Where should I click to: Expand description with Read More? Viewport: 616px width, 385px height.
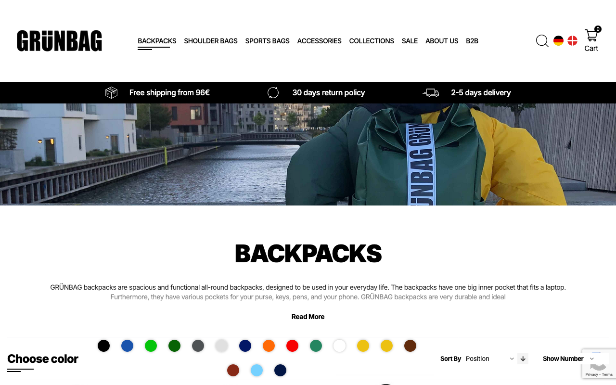pyautogui.click(x=308, y=317)
